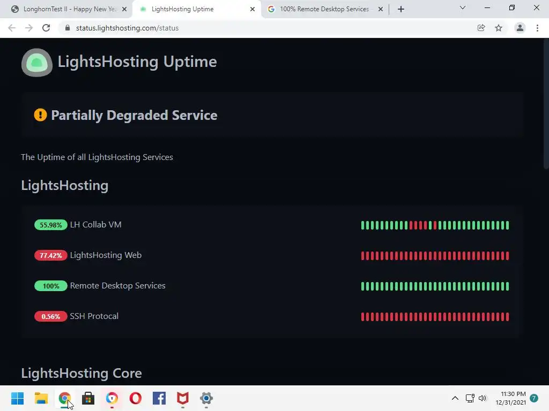Open the notification count badge

click(534, 398)
